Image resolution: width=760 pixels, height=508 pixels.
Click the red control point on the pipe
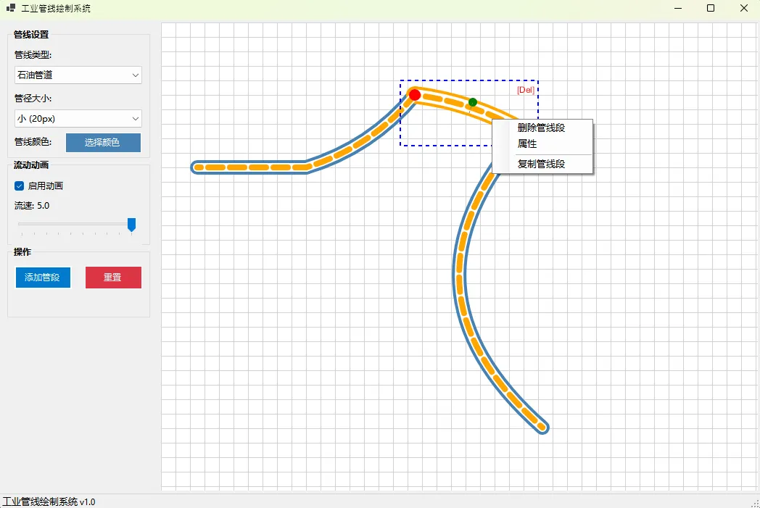pos(415,95)
